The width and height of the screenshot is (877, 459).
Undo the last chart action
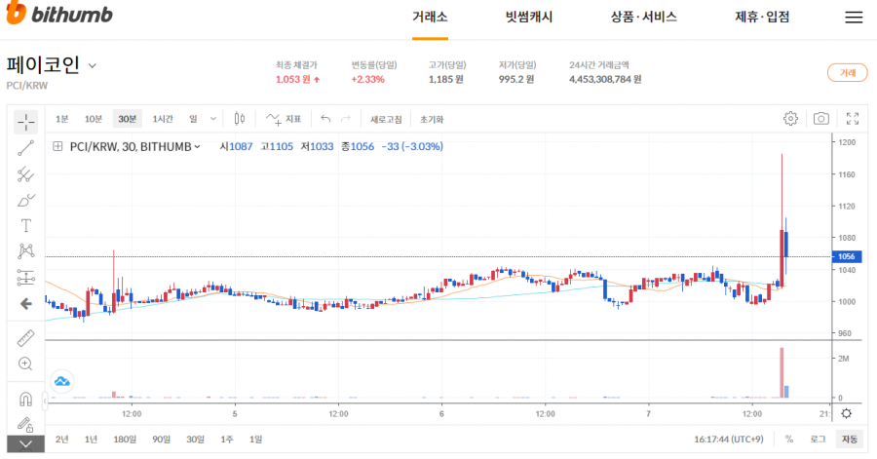pyautogui.click(x=325, y=119)
